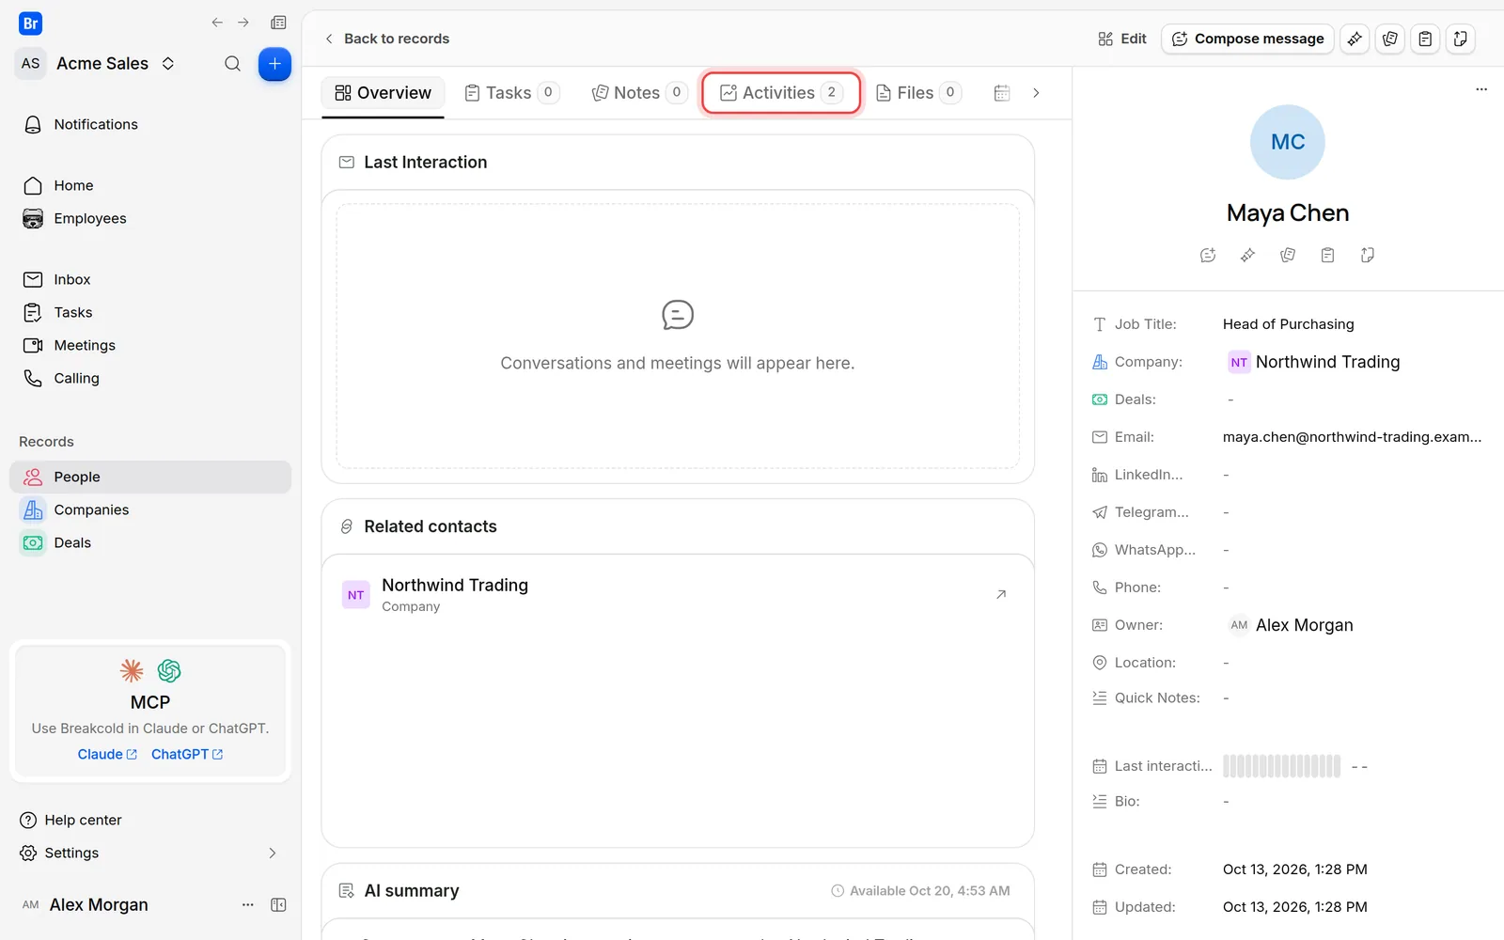Screen dimensions: 1504x940
Task: Open Meetings in the sidebar
Action: pyautogui.click(x=150, y=345)
